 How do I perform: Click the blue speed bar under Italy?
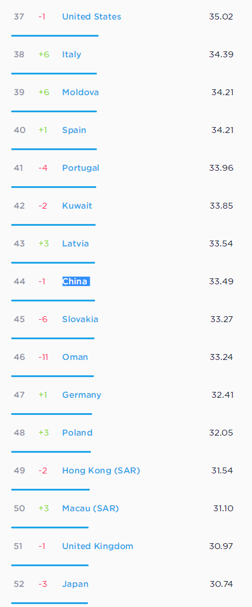54,73
